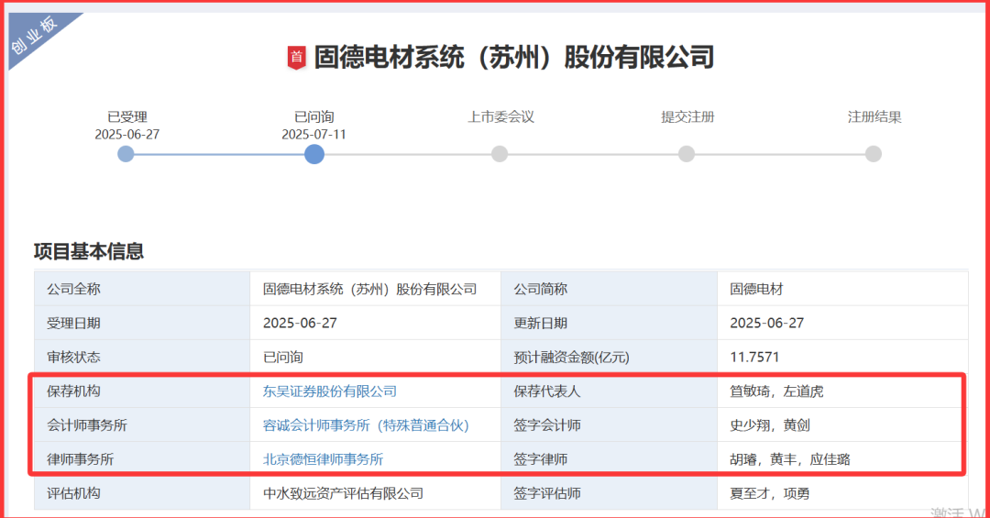The height and width of the screenshot is (518, 990).
Task: Click the 固德电材 short name value
Action: pos(756,290)
